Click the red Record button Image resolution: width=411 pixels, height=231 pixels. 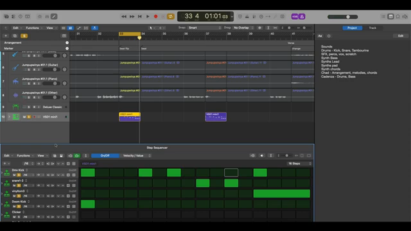point(155,17)
